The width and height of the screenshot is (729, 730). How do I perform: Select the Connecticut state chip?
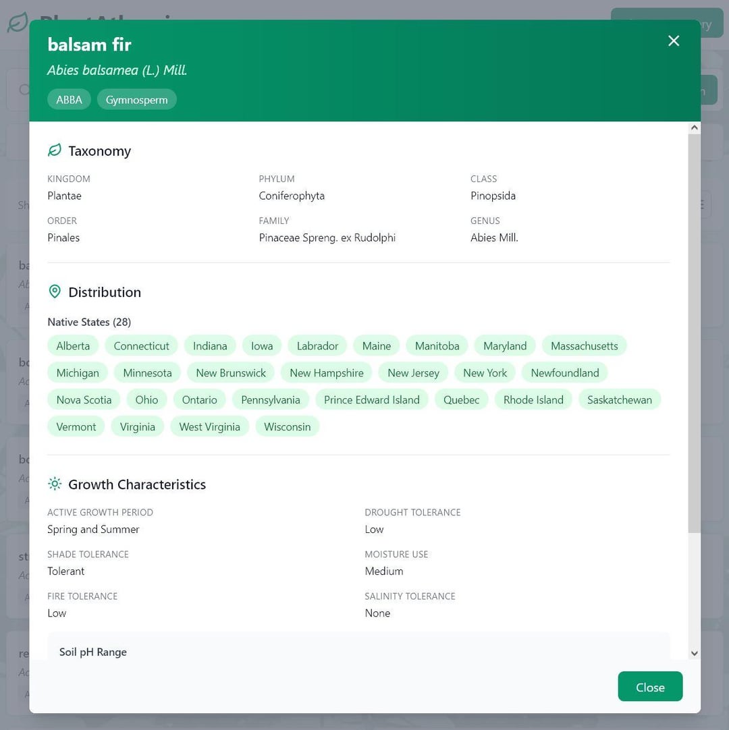pyautogui.click(x=141, y=346)
